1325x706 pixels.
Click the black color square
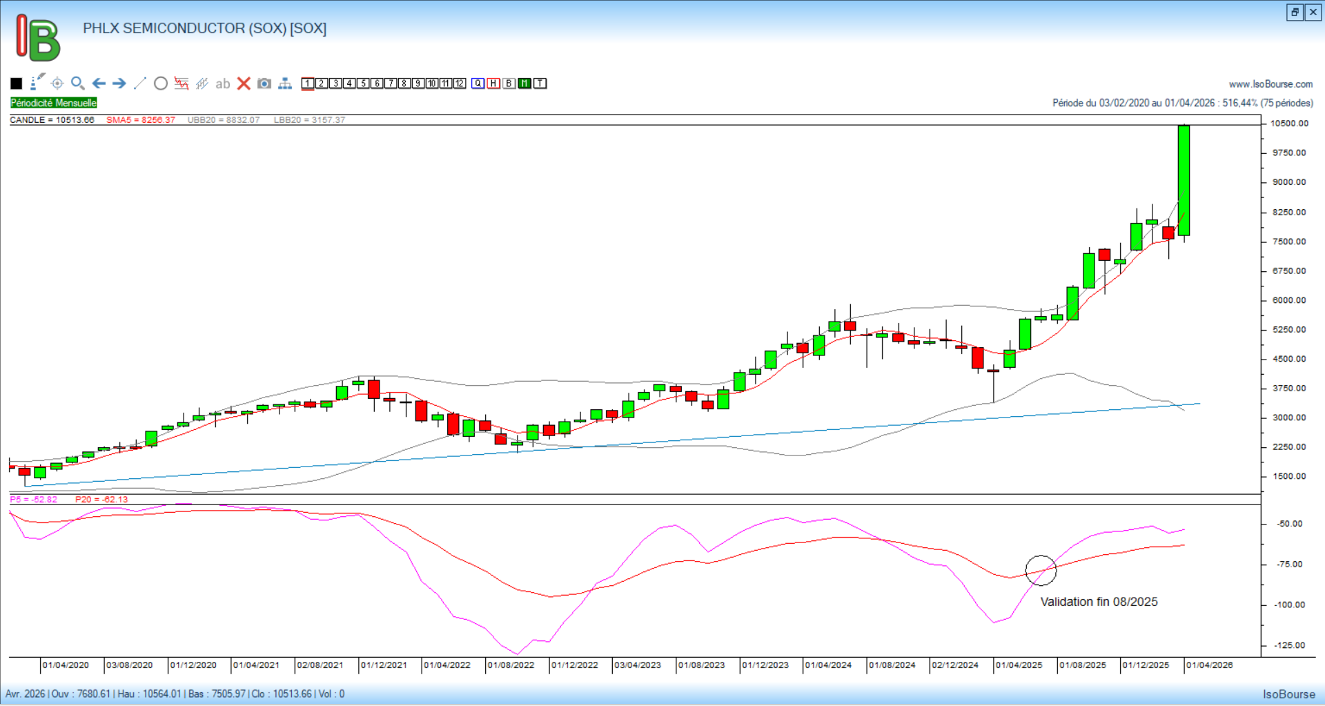17,84
